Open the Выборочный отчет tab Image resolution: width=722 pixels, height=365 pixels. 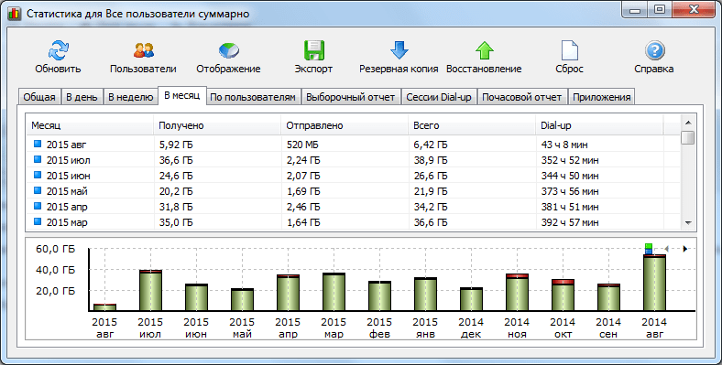click(350, 98)
